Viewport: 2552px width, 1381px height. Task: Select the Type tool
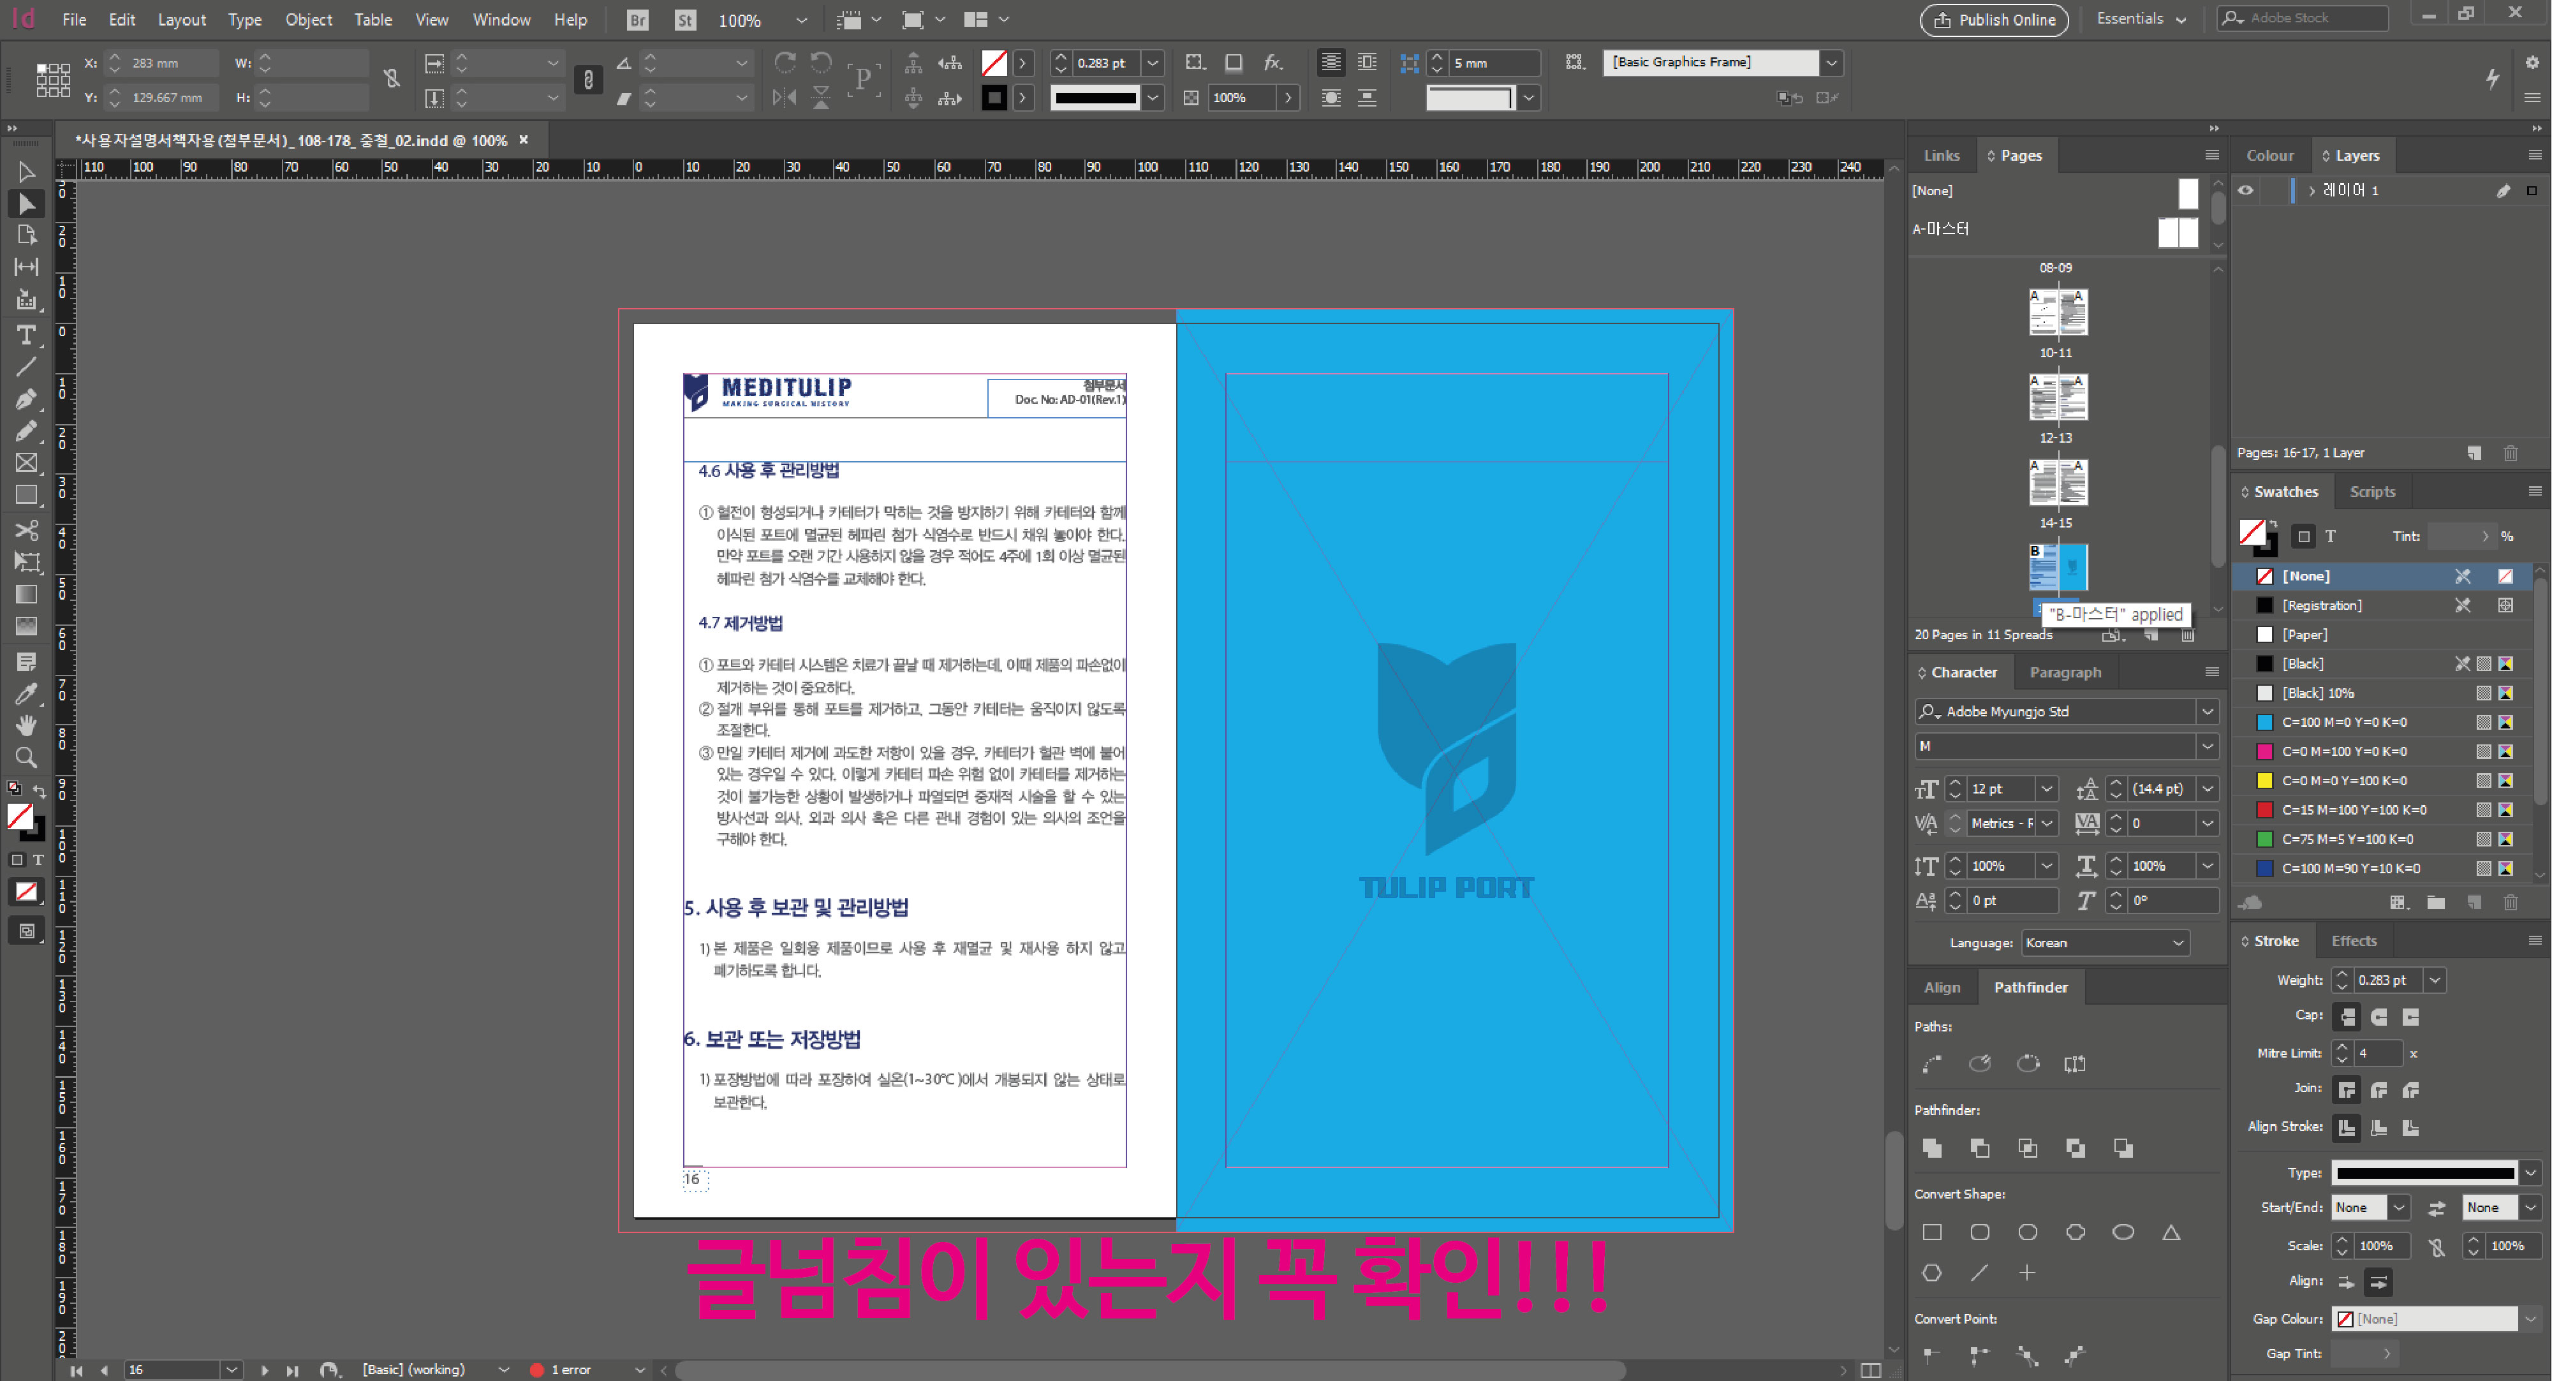27,335
